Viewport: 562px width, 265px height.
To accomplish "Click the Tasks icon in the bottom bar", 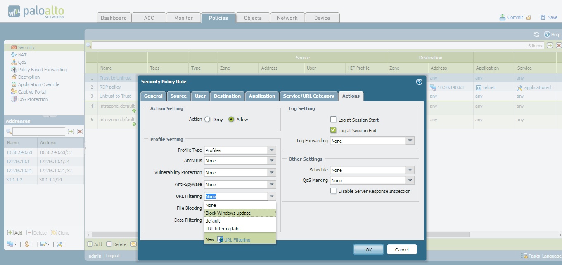I will [x=524, y=256].
